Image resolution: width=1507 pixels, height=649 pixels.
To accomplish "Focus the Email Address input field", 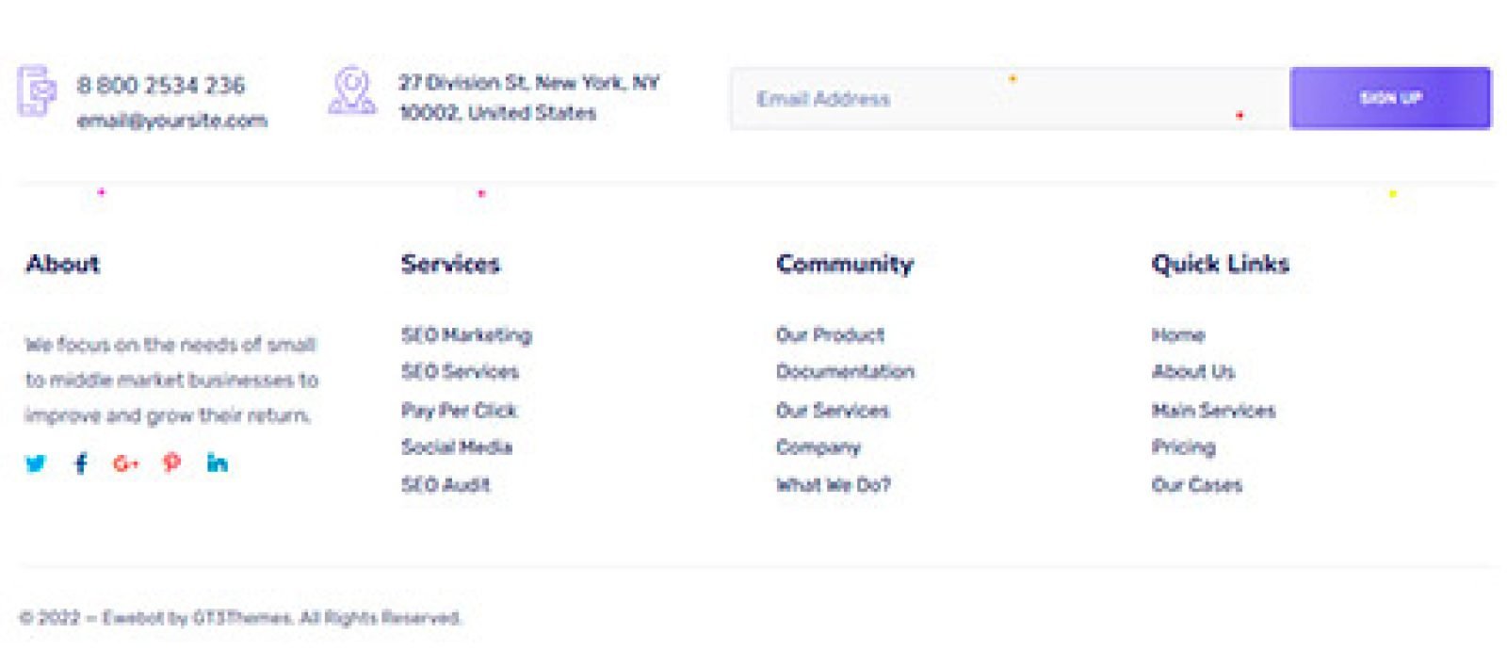I will click(x=1010, y=98).
